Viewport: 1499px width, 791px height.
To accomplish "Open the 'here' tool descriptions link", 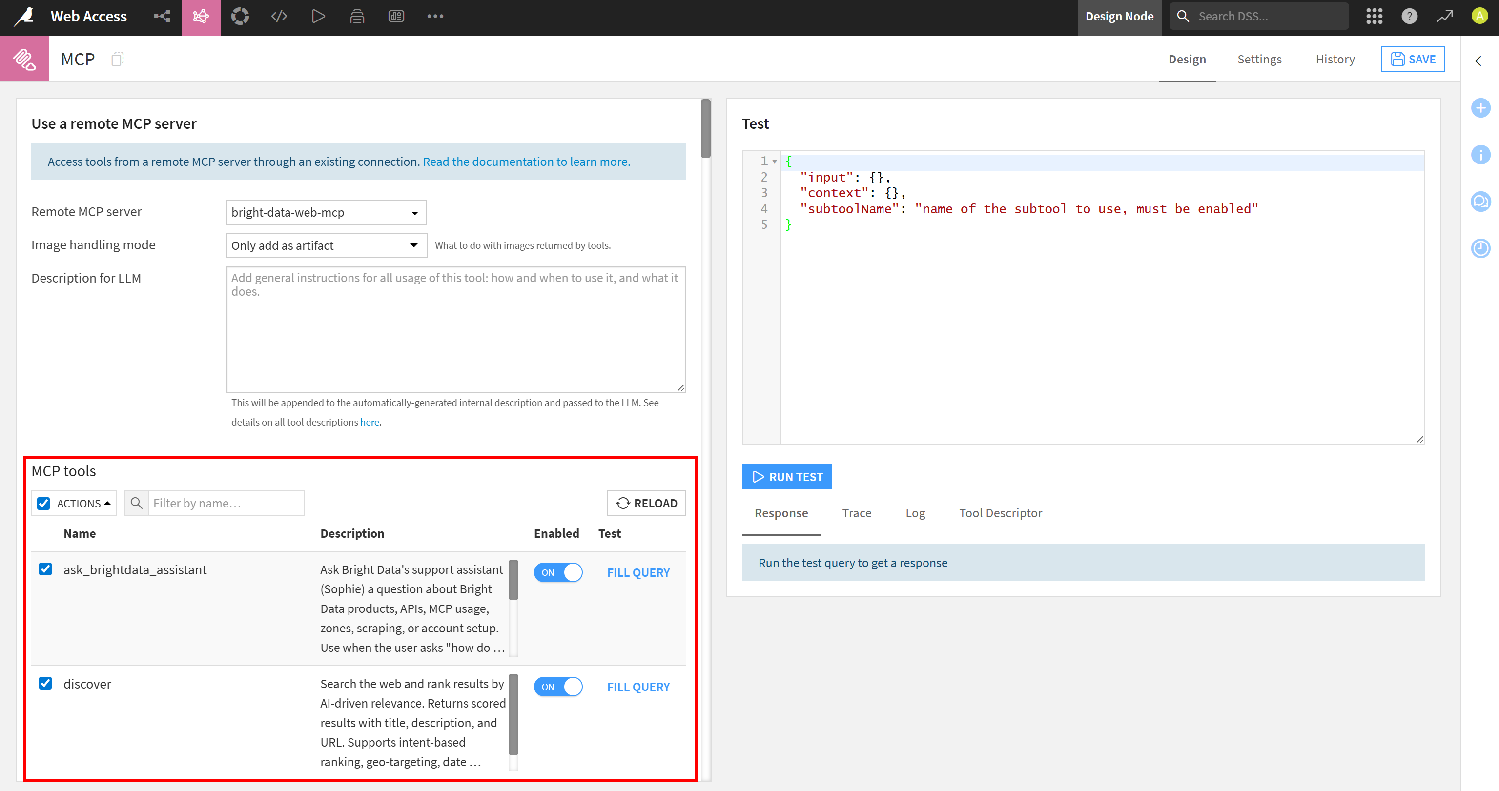I will click(x=370, y=422).
